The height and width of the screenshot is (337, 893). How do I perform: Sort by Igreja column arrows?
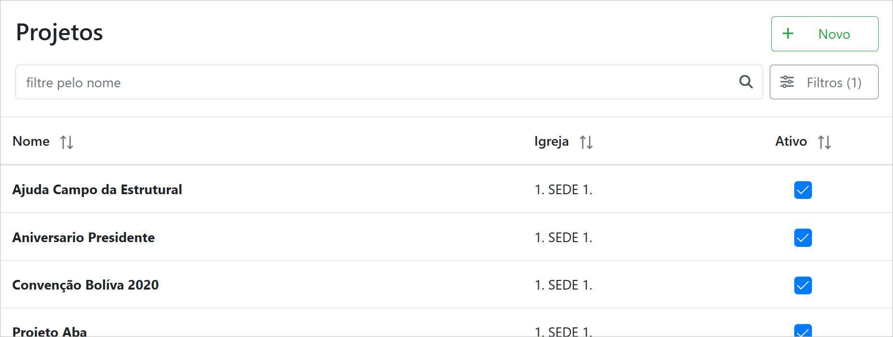pyautogui.click(x=586, y=142)
